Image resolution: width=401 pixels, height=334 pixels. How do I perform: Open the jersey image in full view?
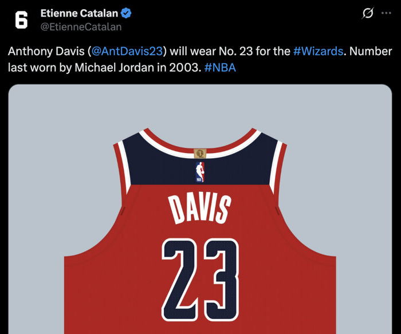pyautogui.click(x=200, y=209)
